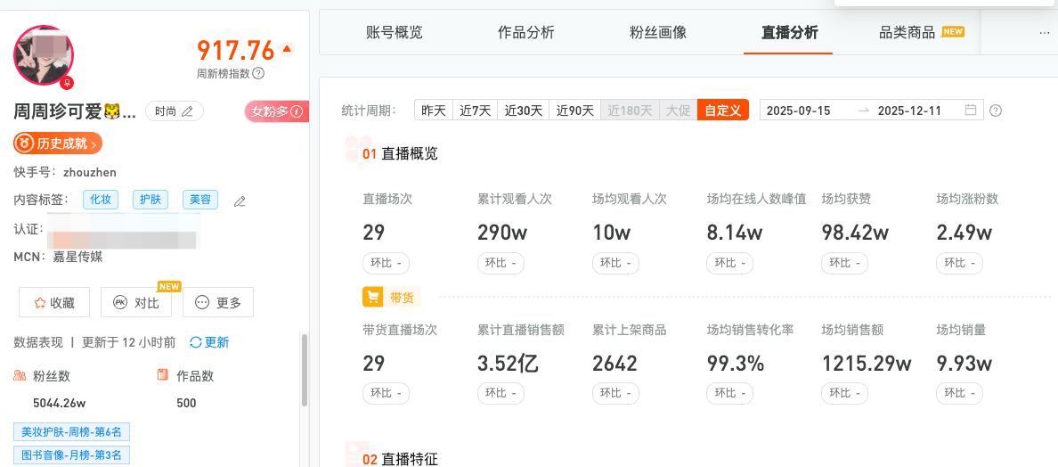Image resolution: width=1058 pixels, height=467 pixels.
Task: Select the 护肤 content tag
Action: pyautogui.click(x=151, y=200)
